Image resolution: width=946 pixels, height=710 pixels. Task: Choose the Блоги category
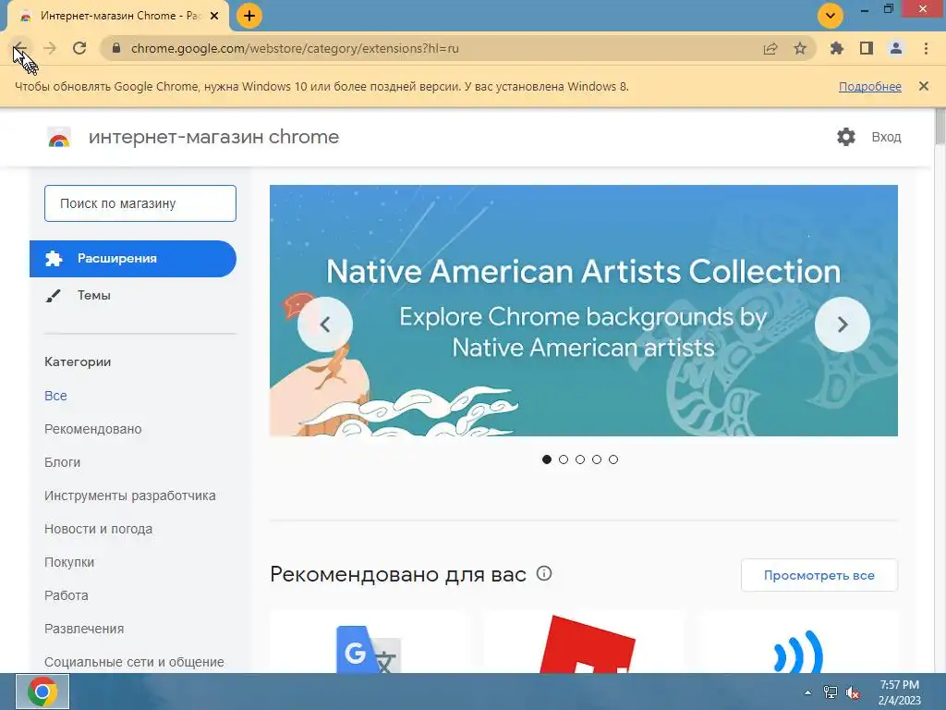pos(62,462)
